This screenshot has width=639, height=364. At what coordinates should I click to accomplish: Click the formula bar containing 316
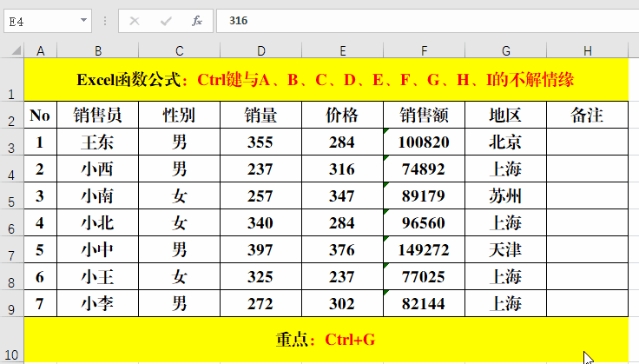pyautogui.click(x=427, y=21)
